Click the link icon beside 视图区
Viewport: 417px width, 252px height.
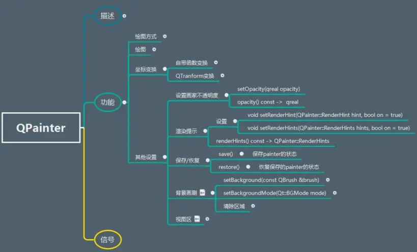pyautogui.click(x=197, y=219)
